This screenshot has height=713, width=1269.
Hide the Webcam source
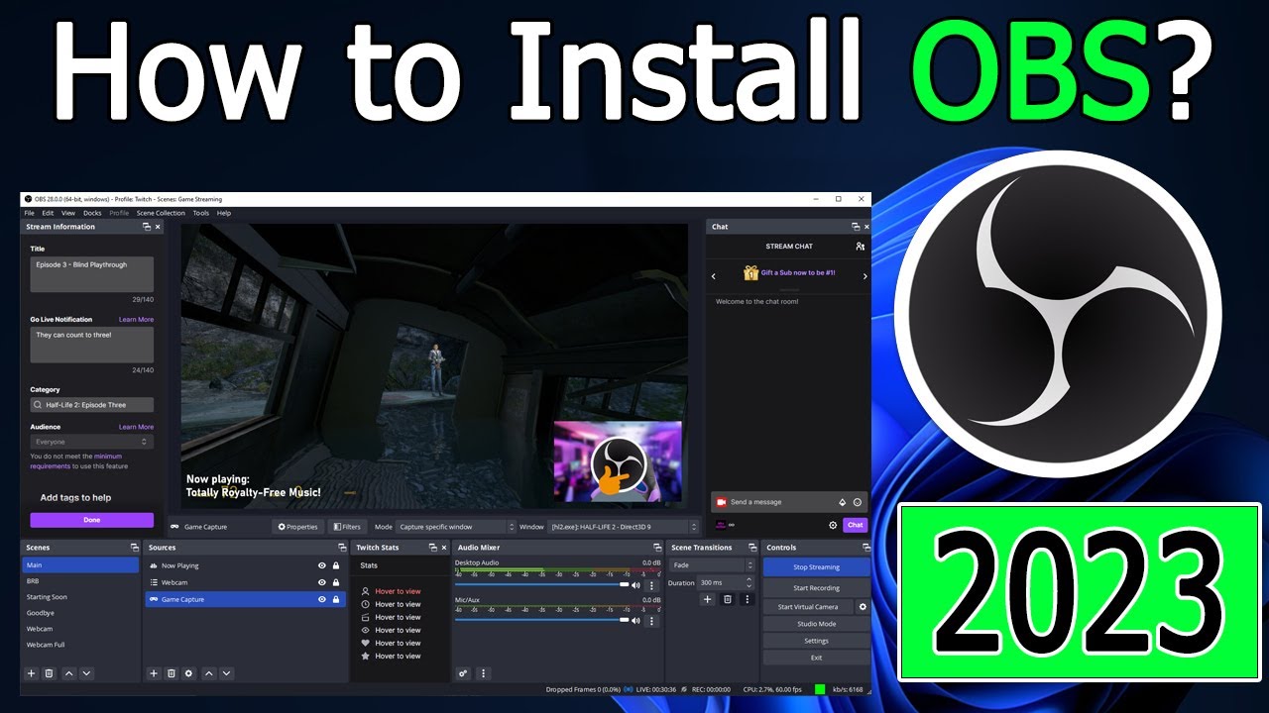[321, 582]
